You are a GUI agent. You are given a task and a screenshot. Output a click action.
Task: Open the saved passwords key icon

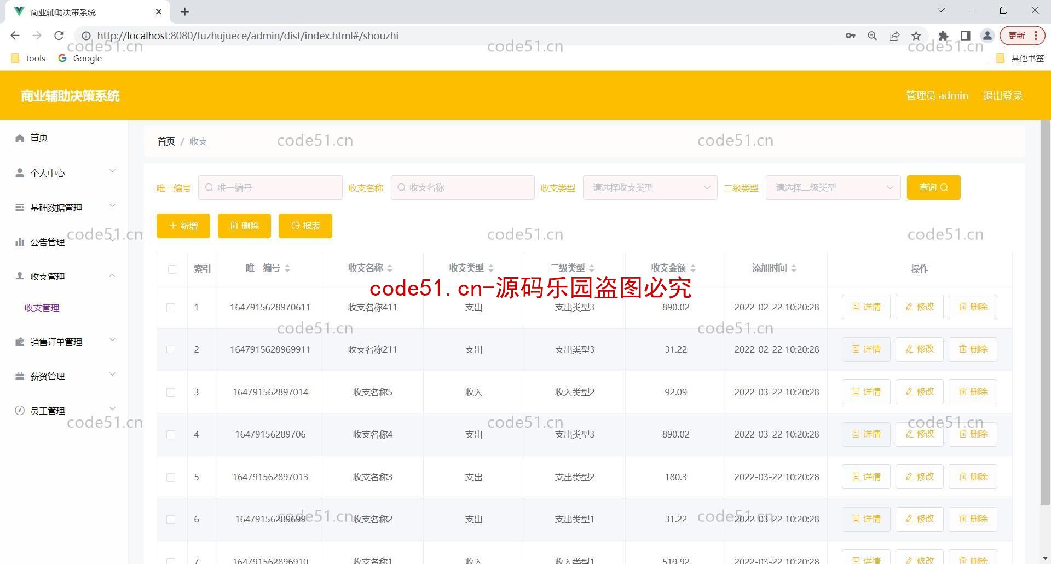tap(850, 36)
